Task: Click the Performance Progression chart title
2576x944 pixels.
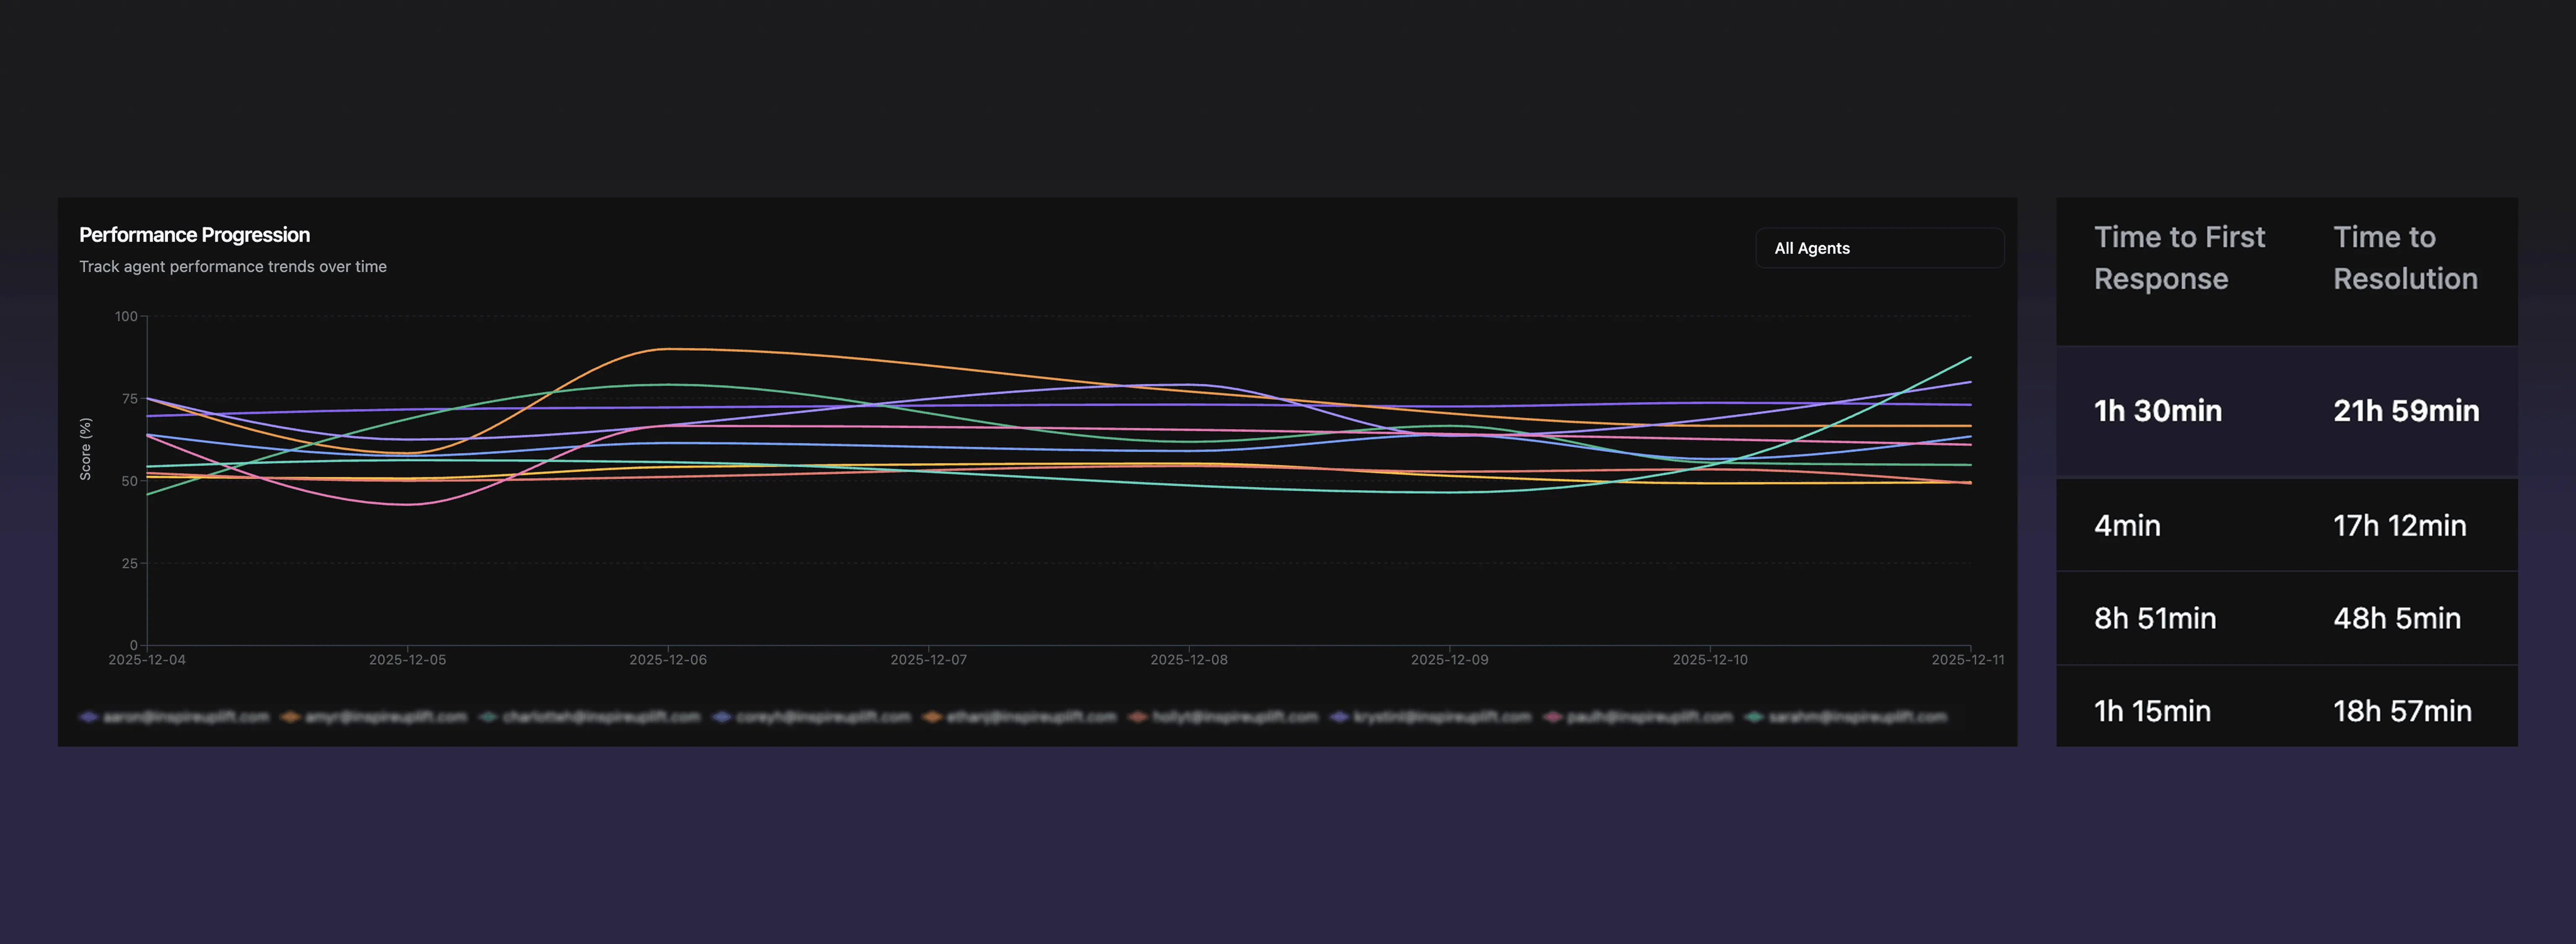Action: (x=195, y=235)
